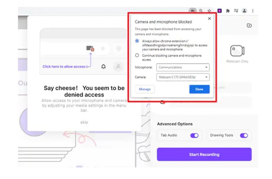The width and height of the screenshot is (272, 179).
Task: Open the Microphone dropdown showing Communications
Action: point(183,68)
